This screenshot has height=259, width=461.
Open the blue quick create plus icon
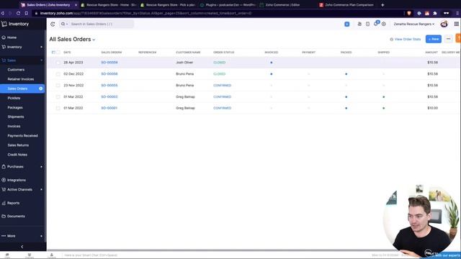[x=347, y=24]
